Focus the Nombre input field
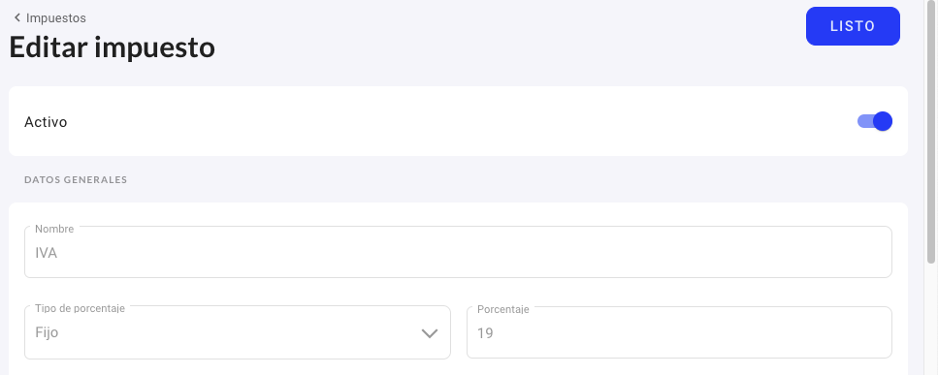938x375 pixels. 458,252
